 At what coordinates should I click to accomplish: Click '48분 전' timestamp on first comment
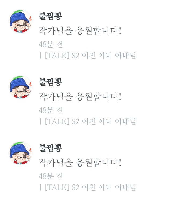coord(51,44)
